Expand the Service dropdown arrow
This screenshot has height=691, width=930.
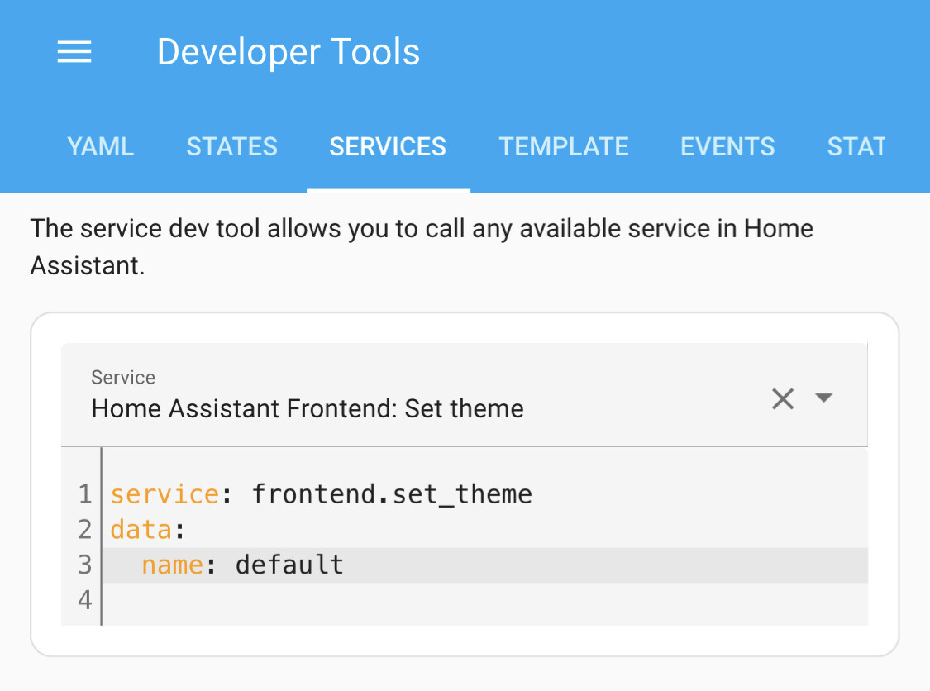(823, 398)
